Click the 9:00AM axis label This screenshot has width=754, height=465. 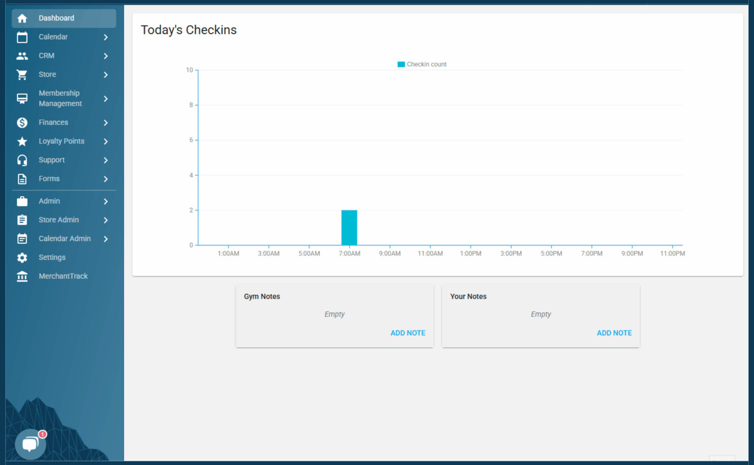[x=390, y=254]
